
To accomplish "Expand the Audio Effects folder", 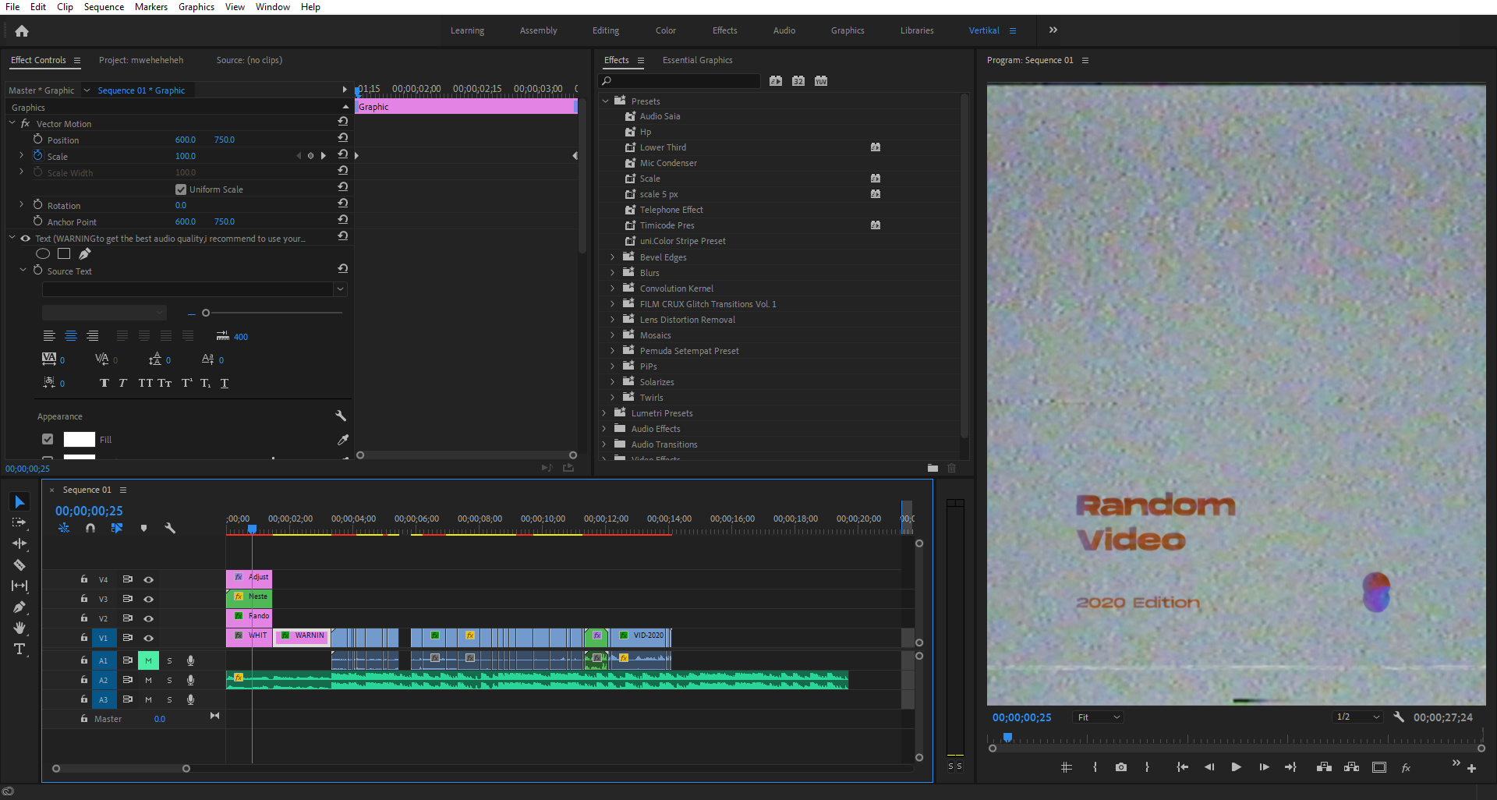I will [x=605, y=429].
